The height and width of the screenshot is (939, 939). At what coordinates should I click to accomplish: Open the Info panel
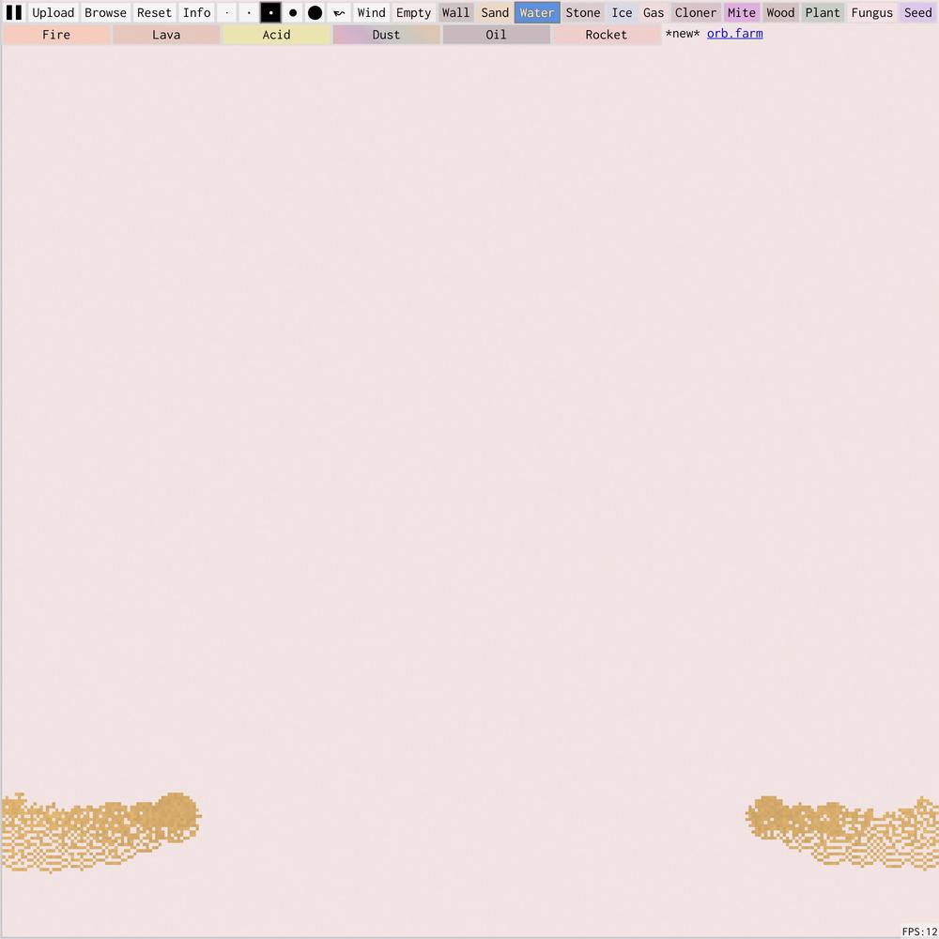(x=197, y=12)
